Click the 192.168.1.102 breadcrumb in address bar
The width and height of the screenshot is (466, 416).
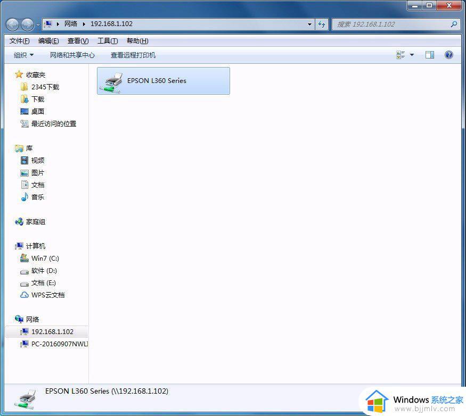click(x=111, y=24)
